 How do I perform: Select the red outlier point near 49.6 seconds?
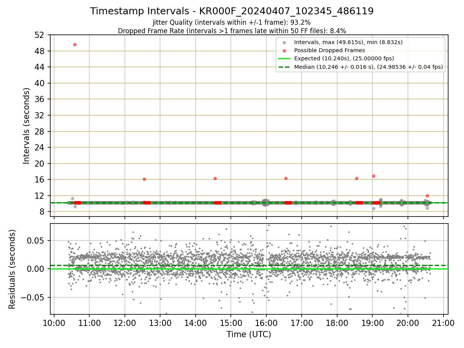(x=75, y=44)
